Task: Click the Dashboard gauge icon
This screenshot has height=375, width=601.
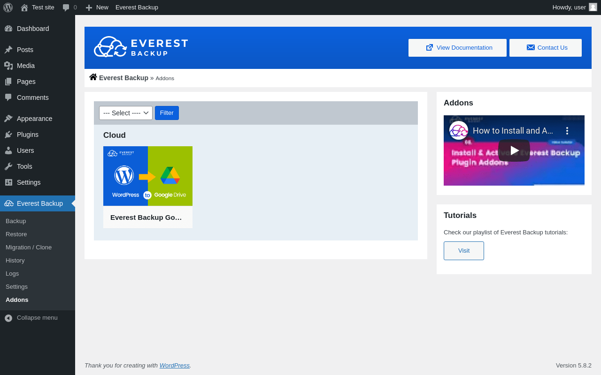Action: pos(8,29)
